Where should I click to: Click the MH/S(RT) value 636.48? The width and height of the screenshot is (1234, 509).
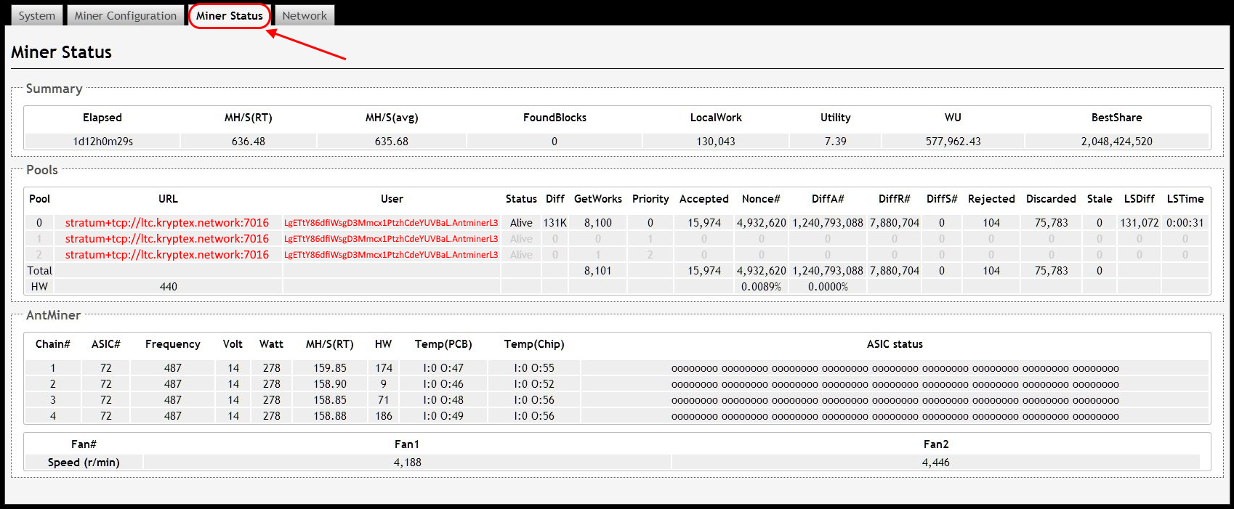(249, 142)
